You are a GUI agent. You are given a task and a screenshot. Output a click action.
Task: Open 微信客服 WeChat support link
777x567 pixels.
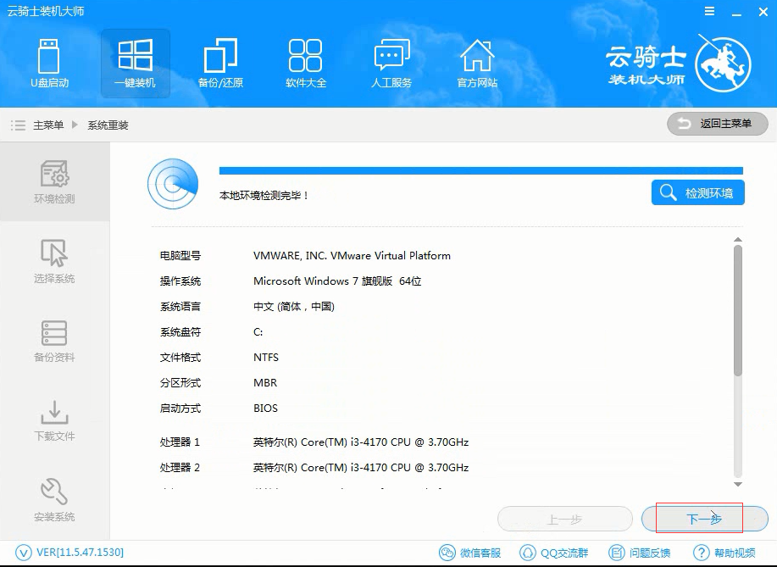pyautogui.click(x=470, y=553)
